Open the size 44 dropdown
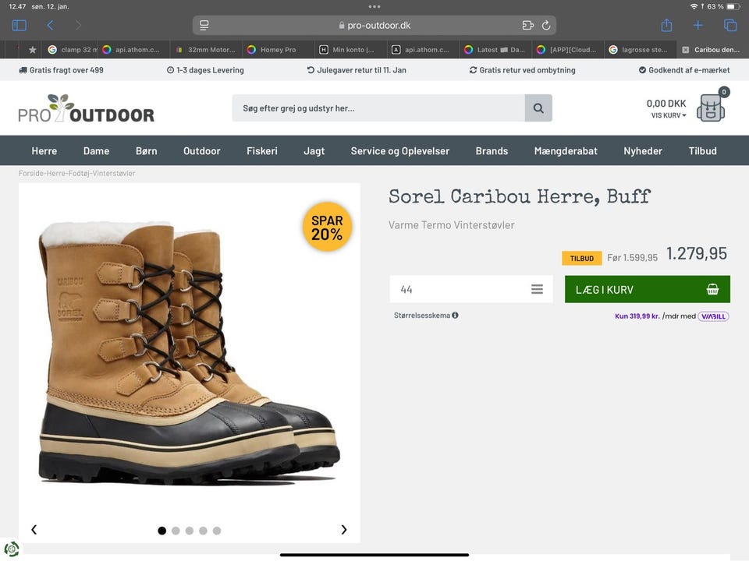This screenshot has width=749, height=561. 471,289
